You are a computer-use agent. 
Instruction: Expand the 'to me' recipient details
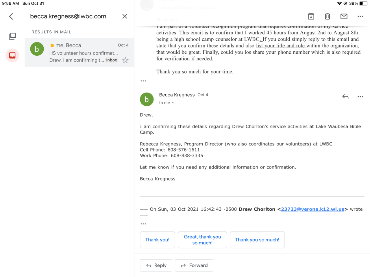coord(167,103)
